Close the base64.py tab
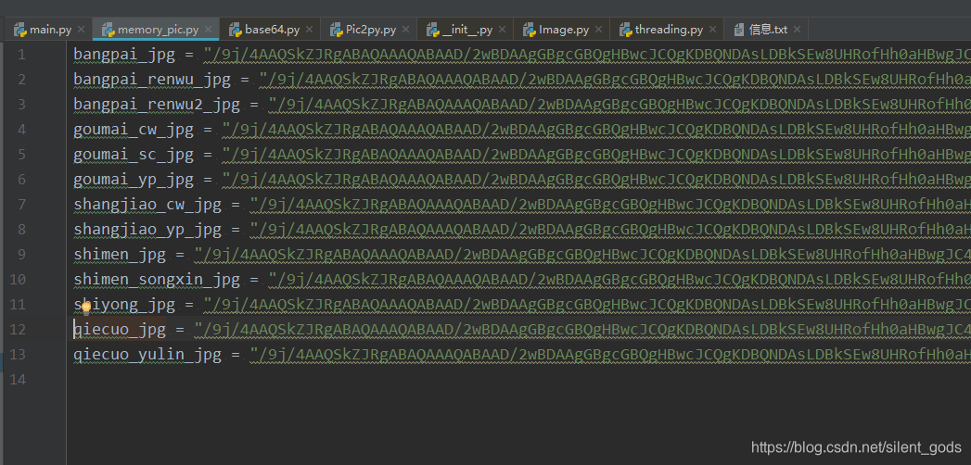971x465 pixels. coord(309,29)
